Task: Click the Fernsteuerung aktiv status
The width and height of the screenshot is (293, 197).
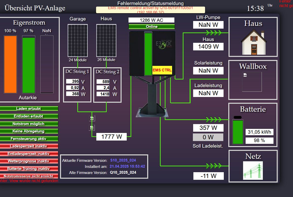Action: (29, 139)
